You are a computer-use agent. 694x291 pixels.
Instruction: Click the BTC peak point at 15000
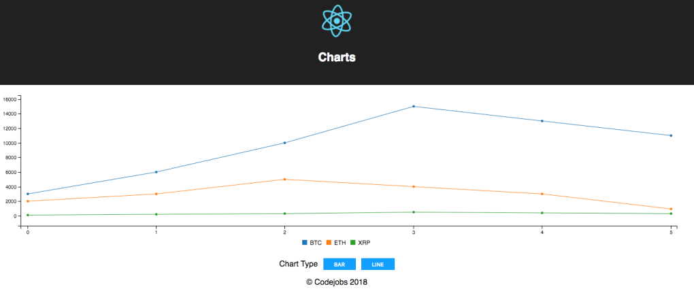[414, 107]
